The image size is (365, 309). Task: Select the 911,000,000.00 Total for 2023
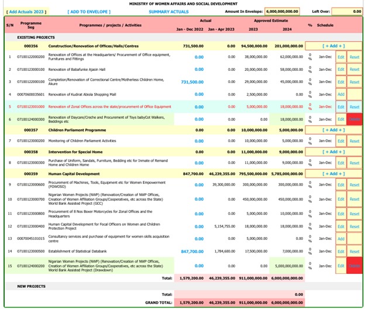pyautogui.click(x=253, y=278)
